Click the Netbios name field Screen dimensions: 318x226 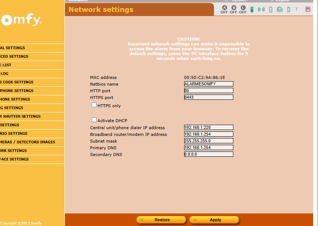[208, 84]
